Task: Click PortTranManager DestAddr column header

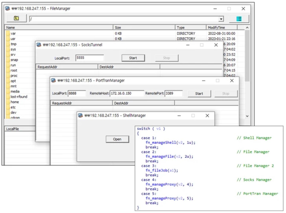Action: pos(143,103)
